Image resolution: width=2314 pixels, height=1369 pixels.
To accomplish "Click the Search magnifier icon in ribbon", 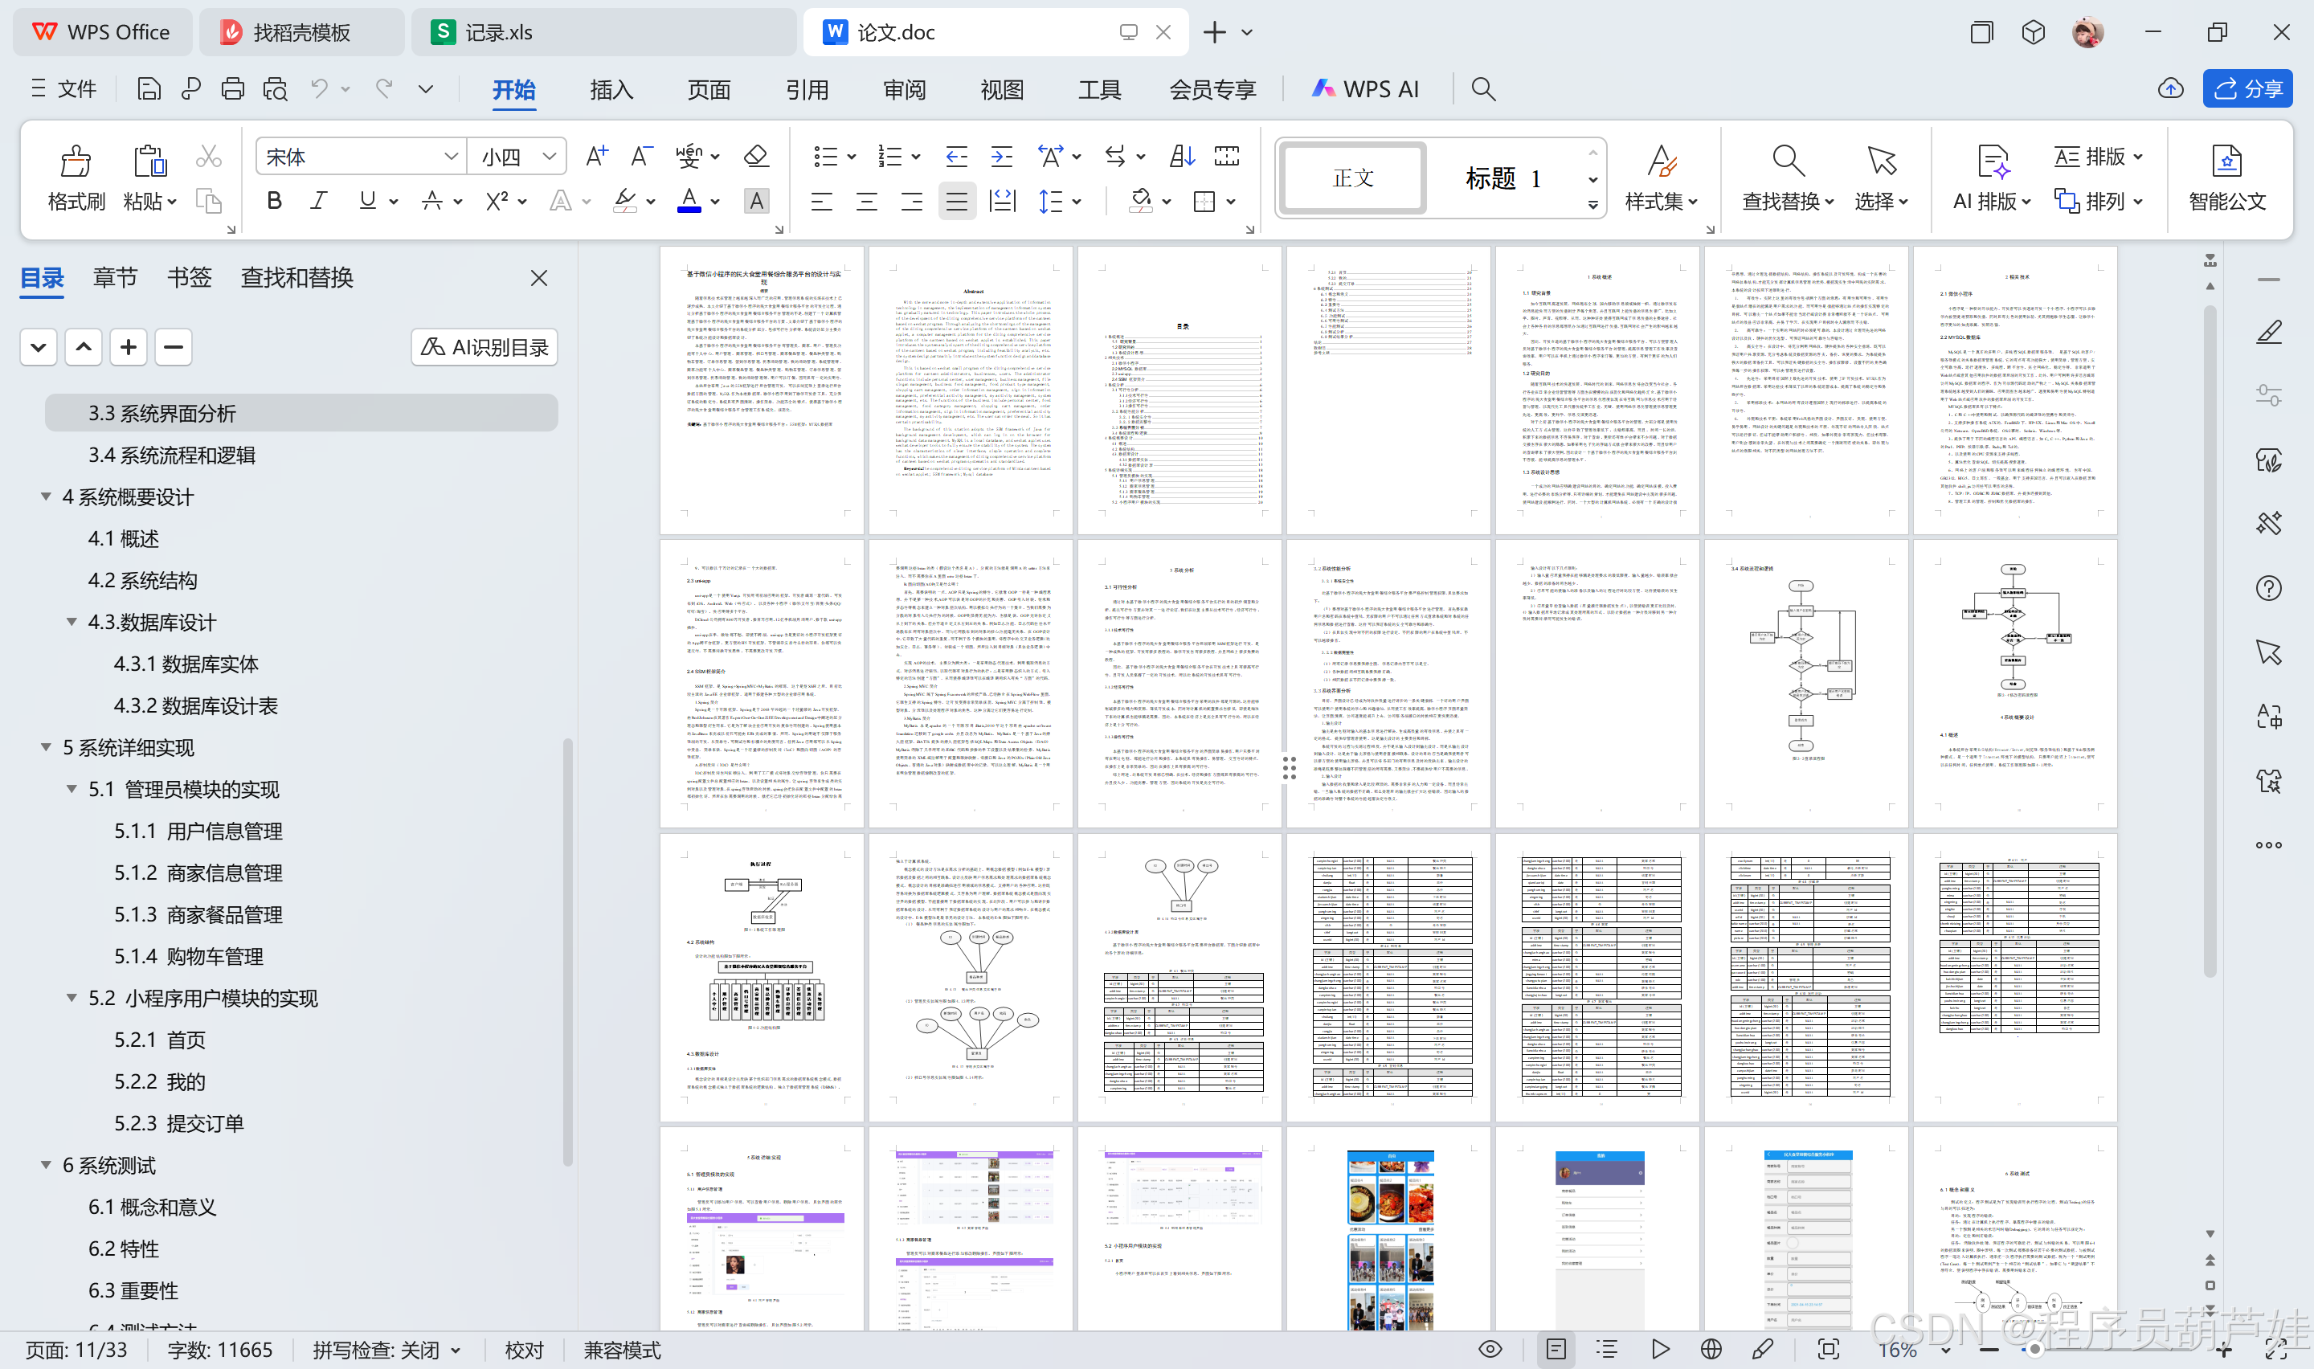I will [1483, 88].
